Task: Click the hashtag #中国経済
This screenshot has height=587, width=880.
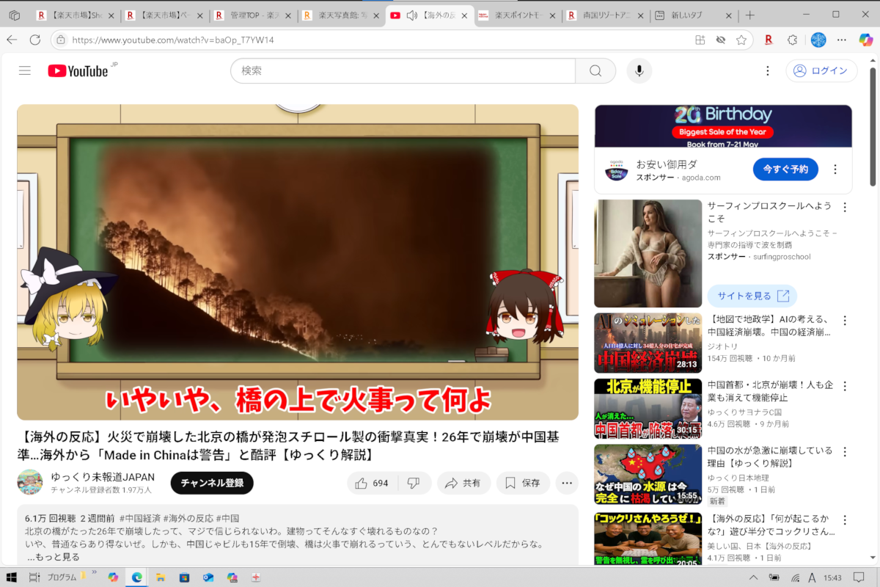Action: (141, 518)
